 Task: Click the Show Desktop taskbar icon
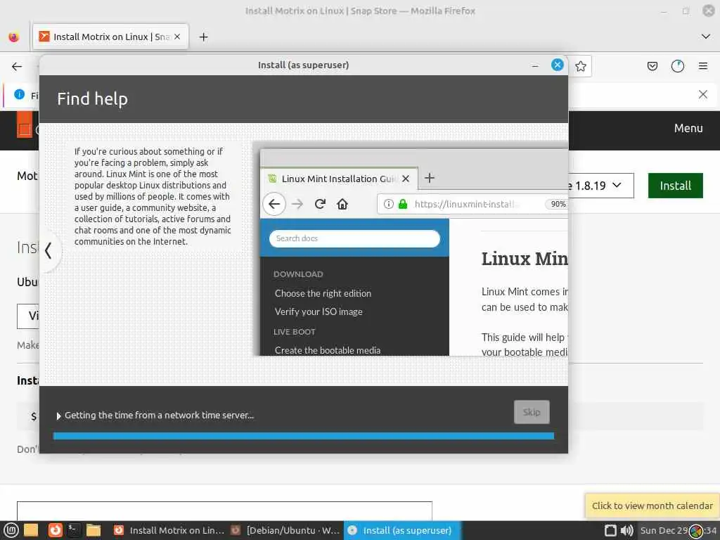click(x=31, y=530)
